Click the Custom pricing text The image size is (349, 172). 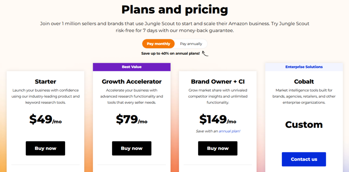304,125
